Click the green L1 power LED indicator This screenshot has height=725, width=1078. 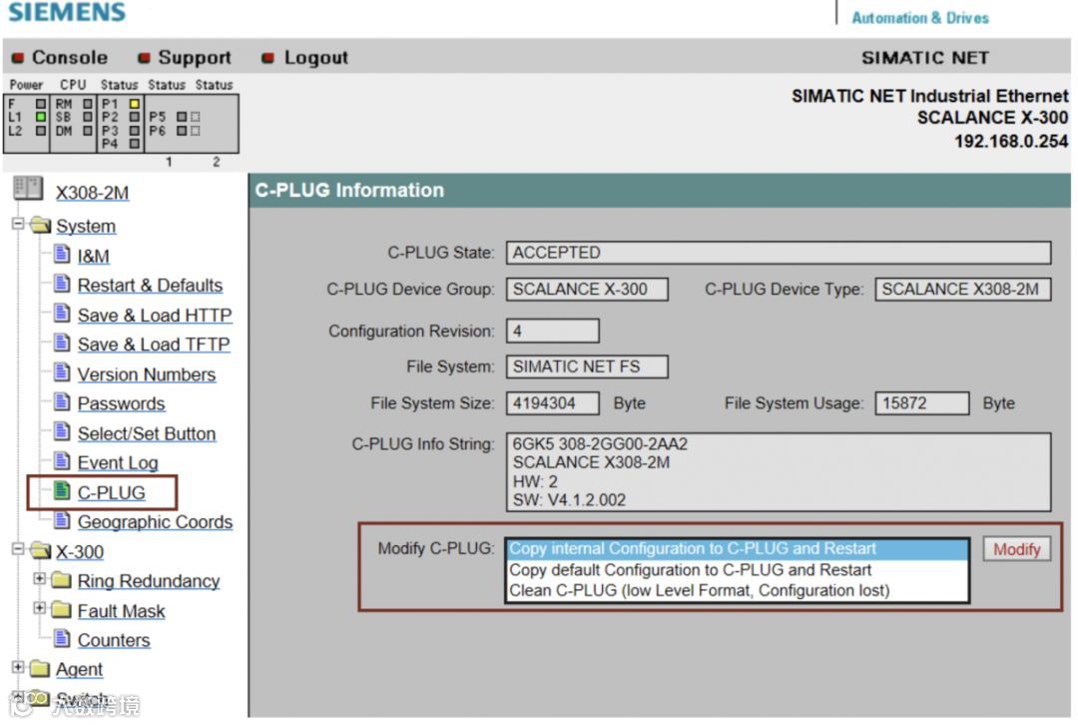coord(41,117)
